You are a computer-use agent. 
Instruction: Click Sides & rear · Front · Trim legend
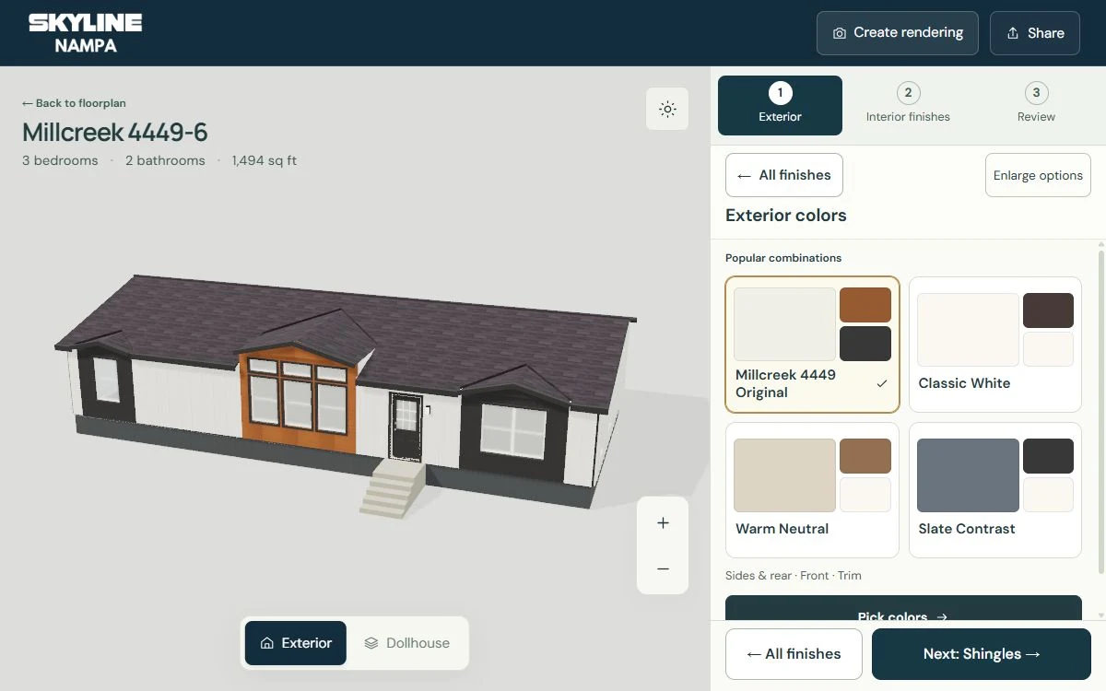[x=794, y=576]
